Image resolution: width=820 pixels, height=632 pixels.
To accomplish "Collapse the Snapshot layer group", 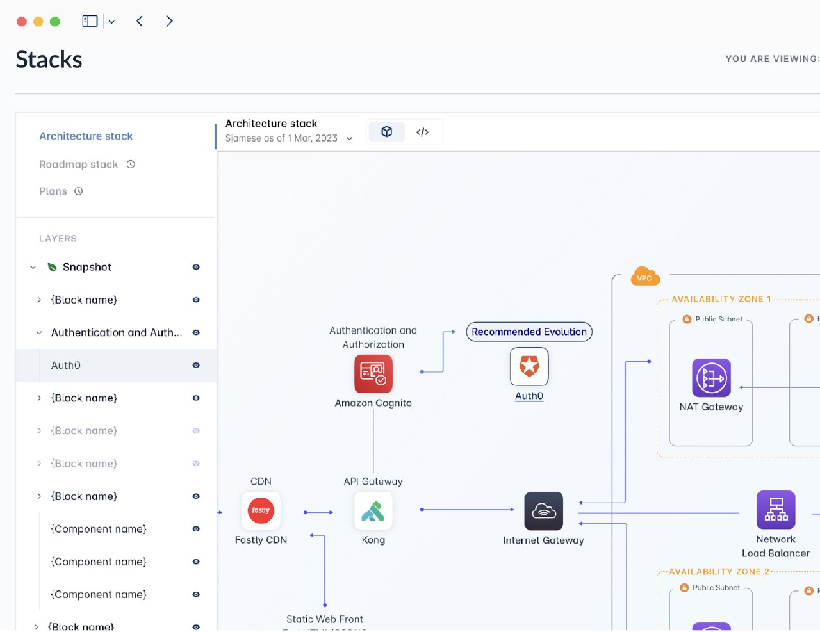I will click(33, 267).
